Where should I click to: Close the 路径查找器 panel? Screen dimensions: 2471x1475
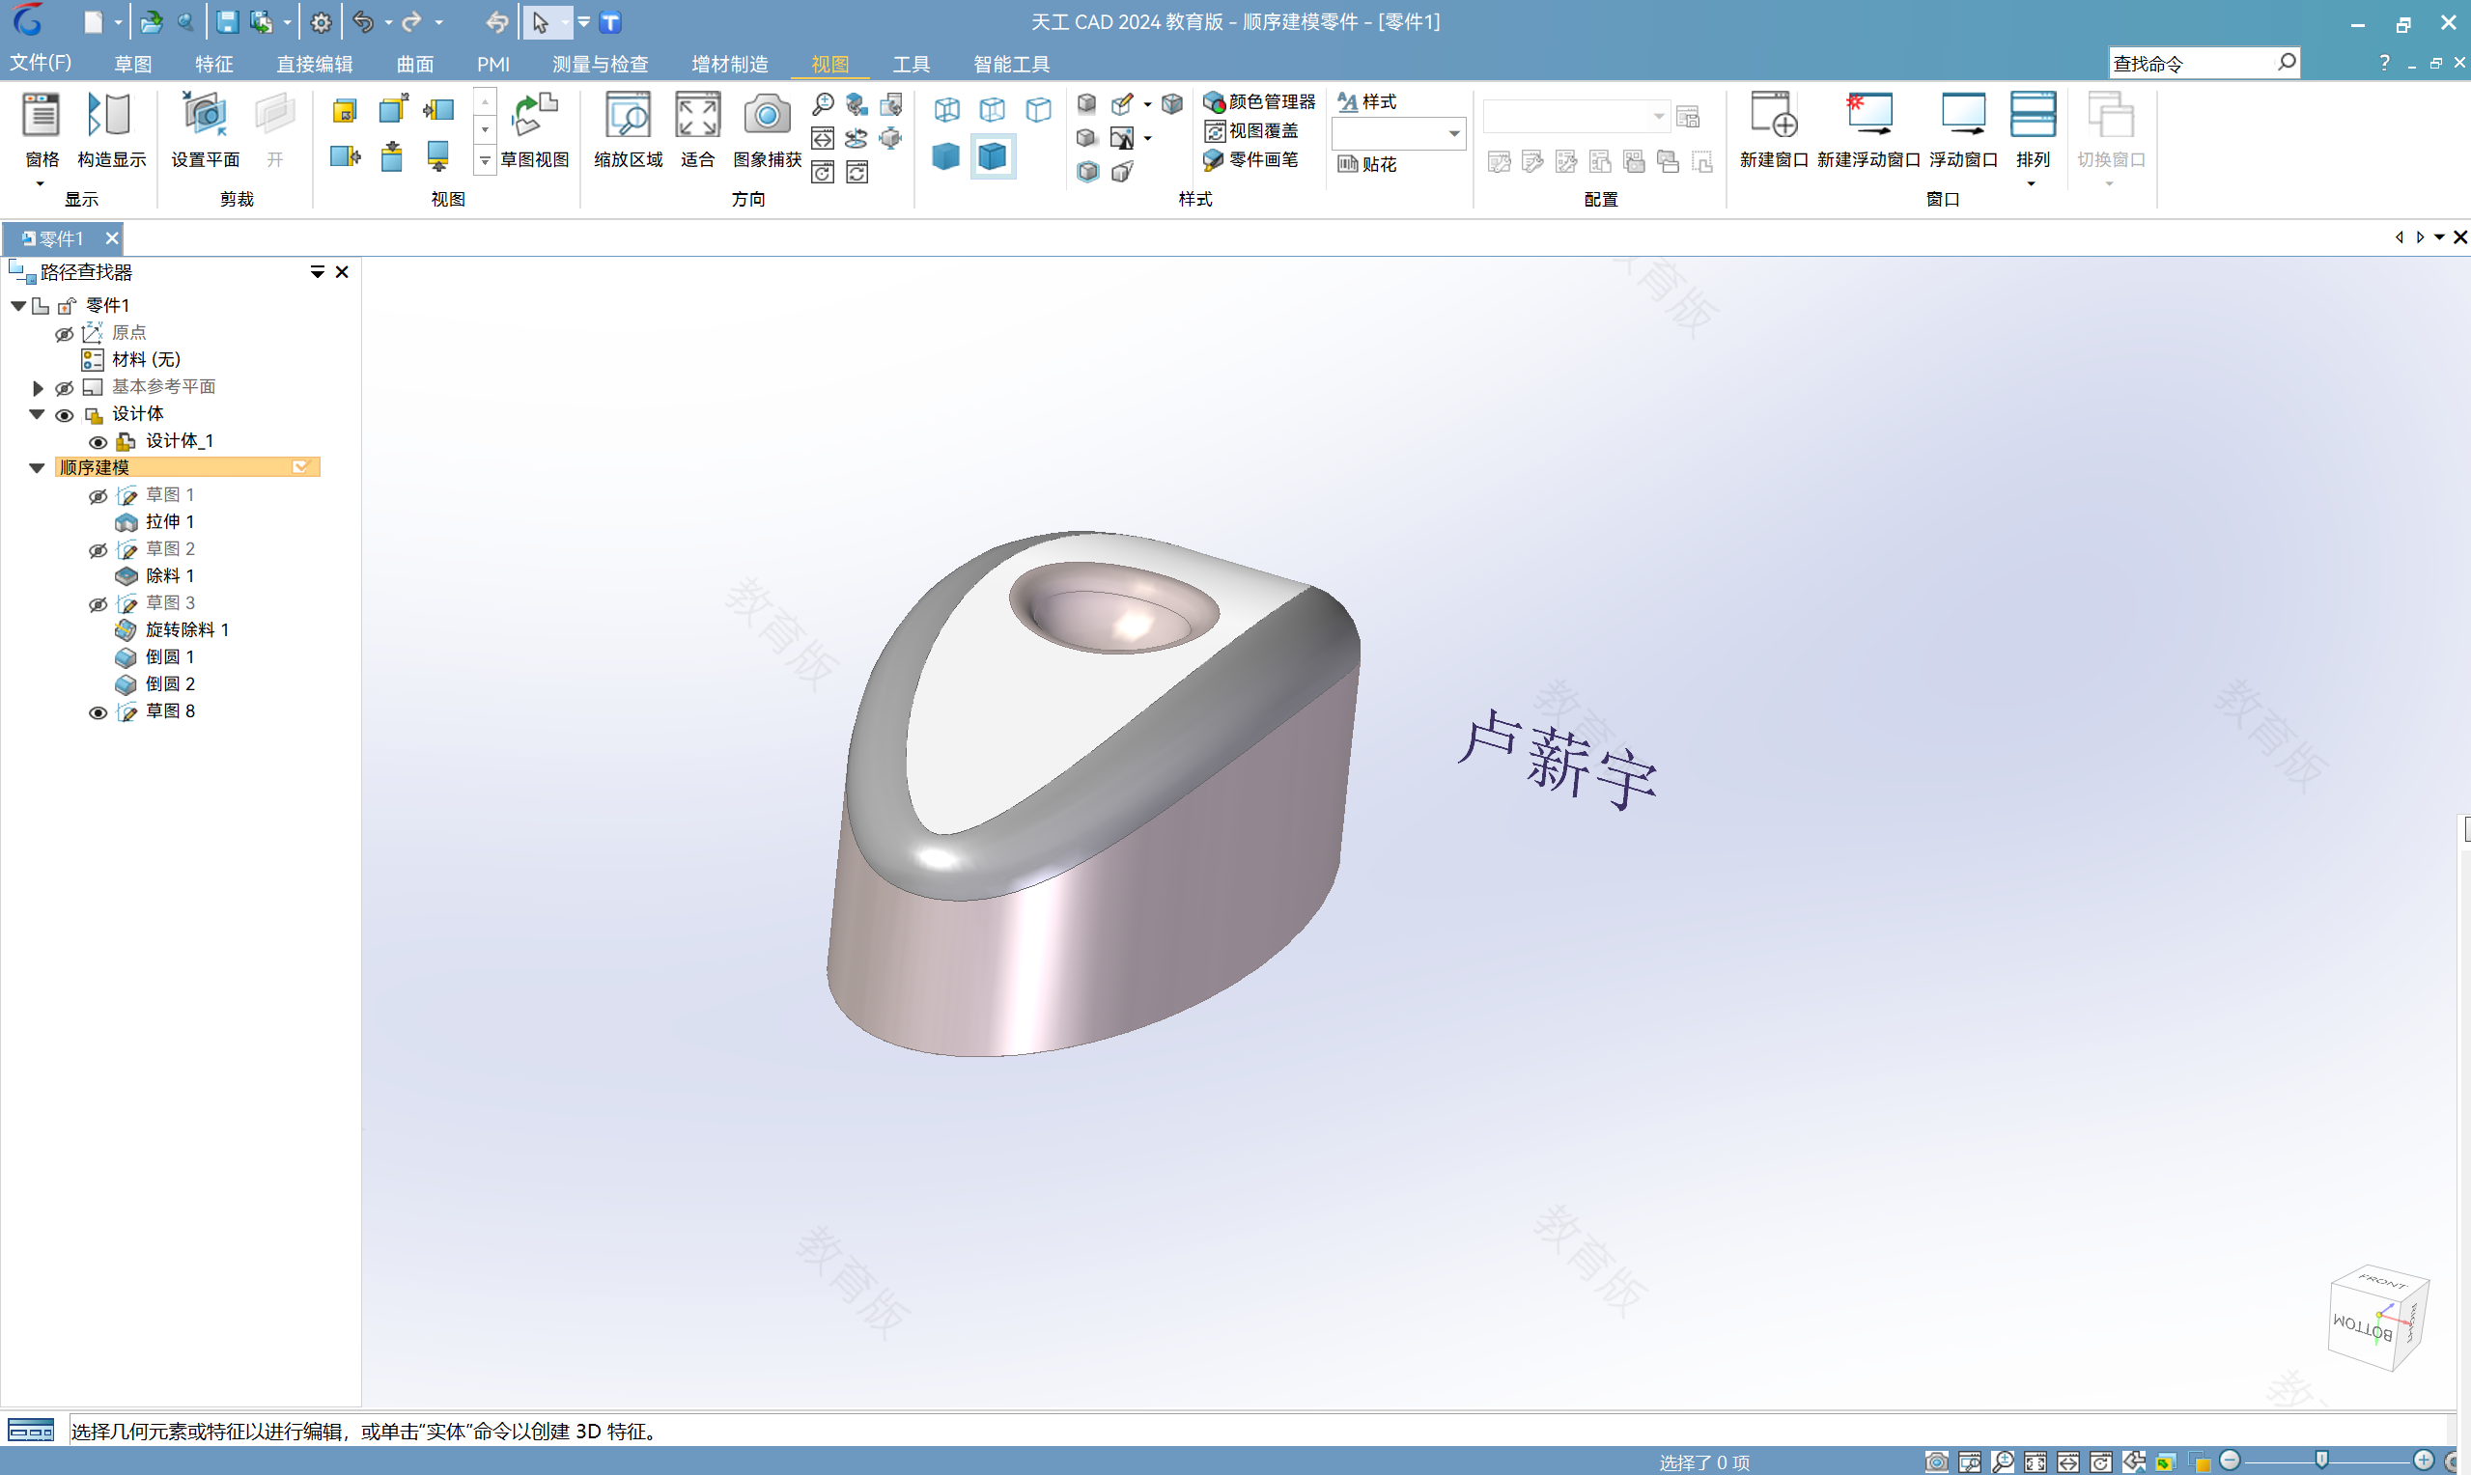click(342, 271)
